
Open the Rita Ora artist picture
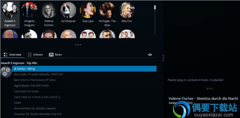(127, 10)
